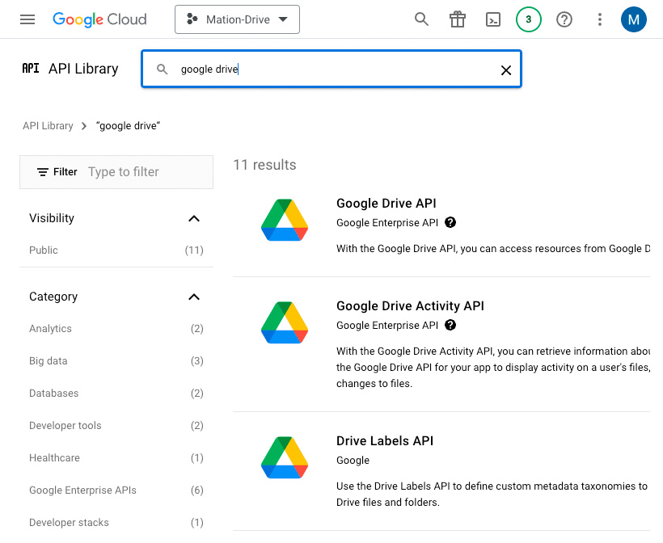Click the Google Drive API description text
The height and width of the screenshot is (543, 663).
click(493, 248)
